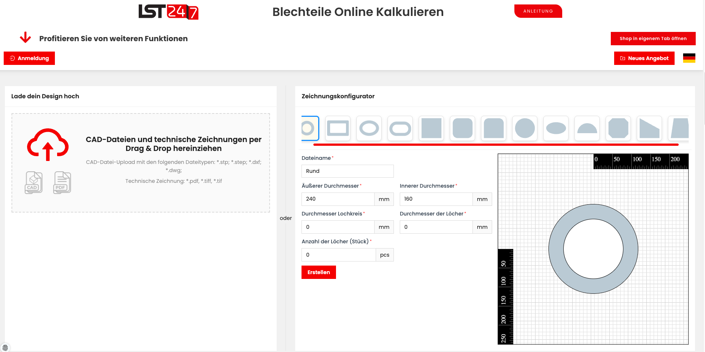Click the Durchmesser Lochkreis input field
Screen dimensions: 705x352
pos(338,227)
